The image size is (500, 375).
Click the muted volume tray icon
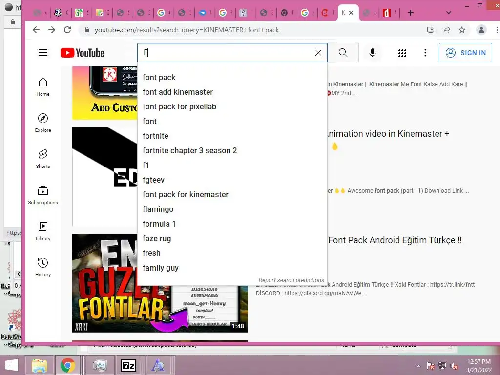(454, 366)
